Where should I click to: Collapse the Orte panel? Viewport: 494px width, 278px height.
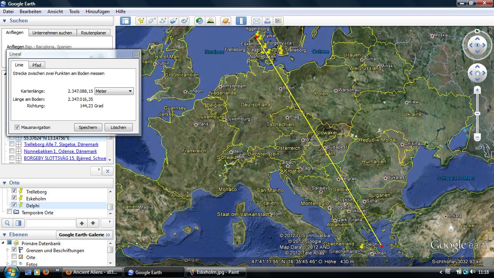(5, 183)
